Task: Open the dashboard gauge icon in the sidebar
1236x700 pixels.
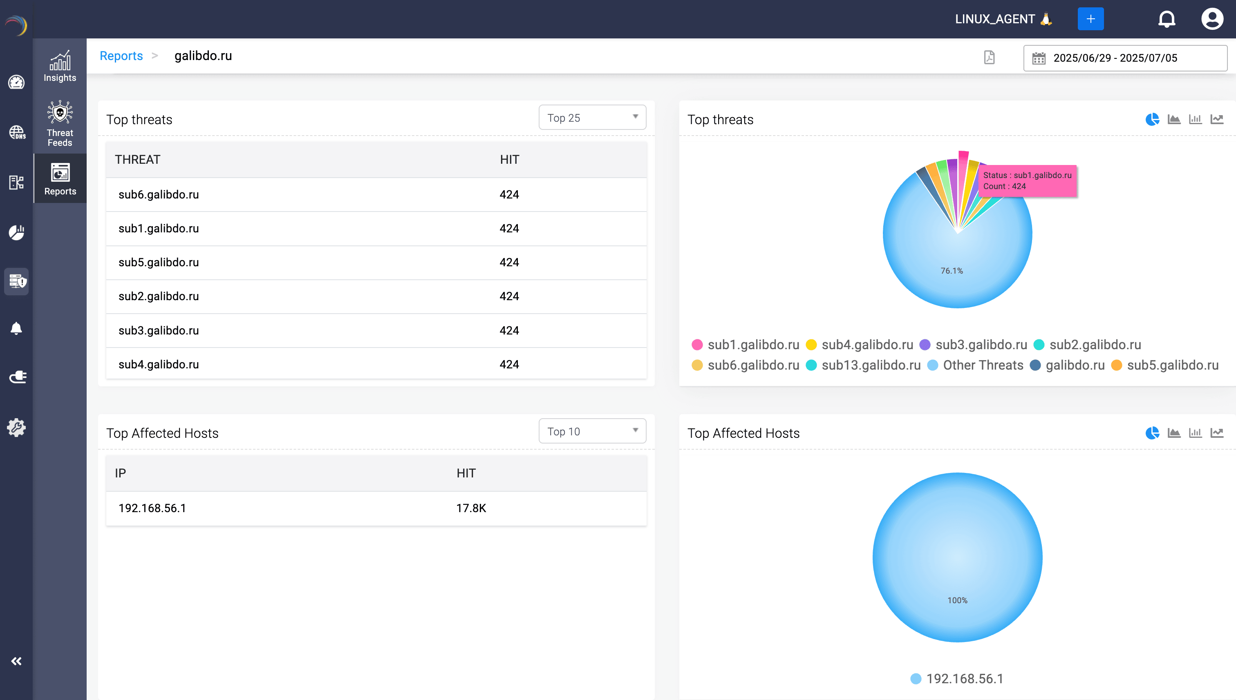Action: coord(16,82)
